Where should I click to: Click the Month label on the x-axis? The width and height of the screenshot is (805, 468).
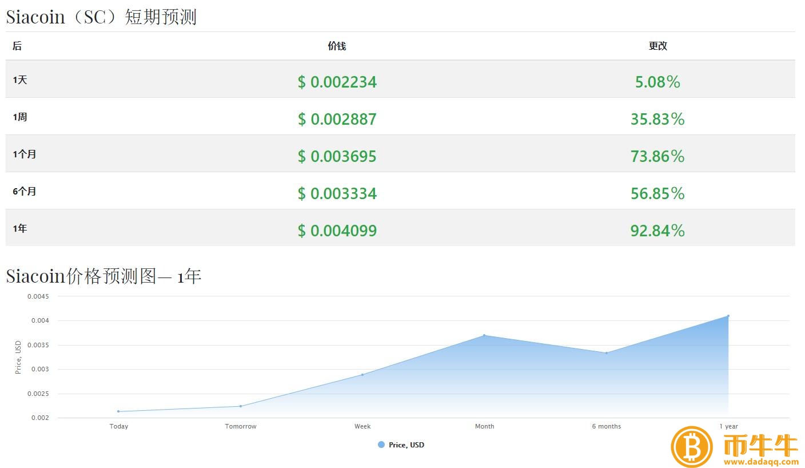pos(484,426)
